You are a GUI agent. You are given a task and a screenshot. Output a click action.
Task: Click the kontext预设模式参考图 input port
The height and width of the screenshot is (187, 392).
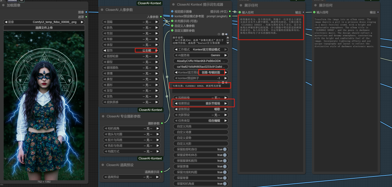coord(172,16)
